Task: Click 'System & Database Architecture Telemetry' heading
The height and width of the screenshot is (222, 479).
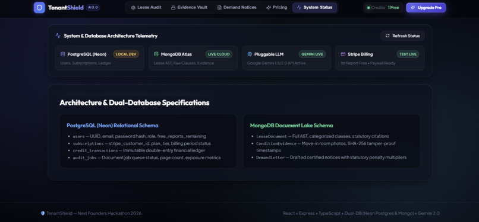Action: tap(111, 36)
